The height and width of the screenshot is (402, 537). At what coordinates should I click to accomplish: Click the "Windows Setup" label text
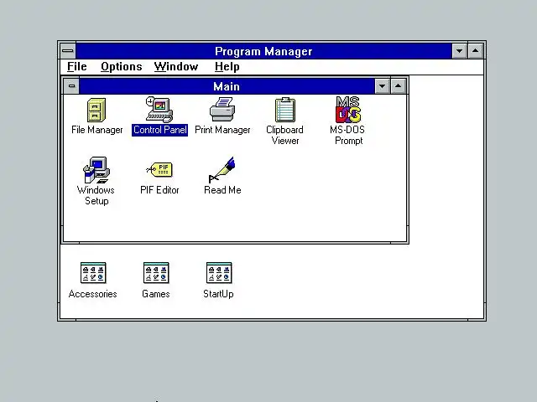[96, 195]
